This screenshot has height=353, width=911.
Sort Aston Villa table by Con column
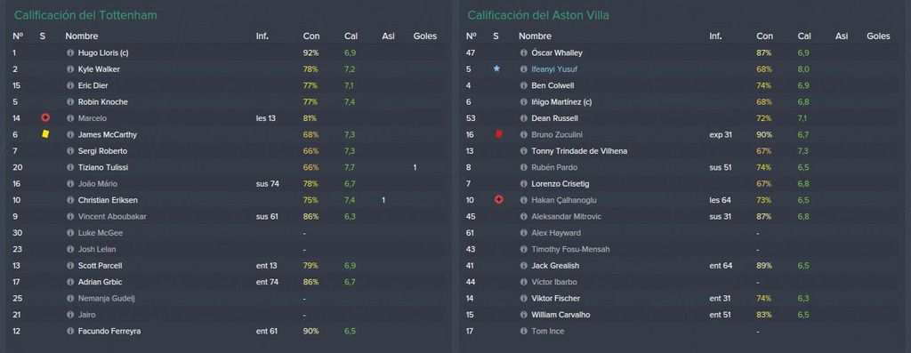(764, 36)
